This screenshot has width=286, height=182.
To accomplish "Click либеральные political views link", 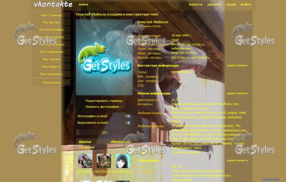I will click(x=181, y=49).
